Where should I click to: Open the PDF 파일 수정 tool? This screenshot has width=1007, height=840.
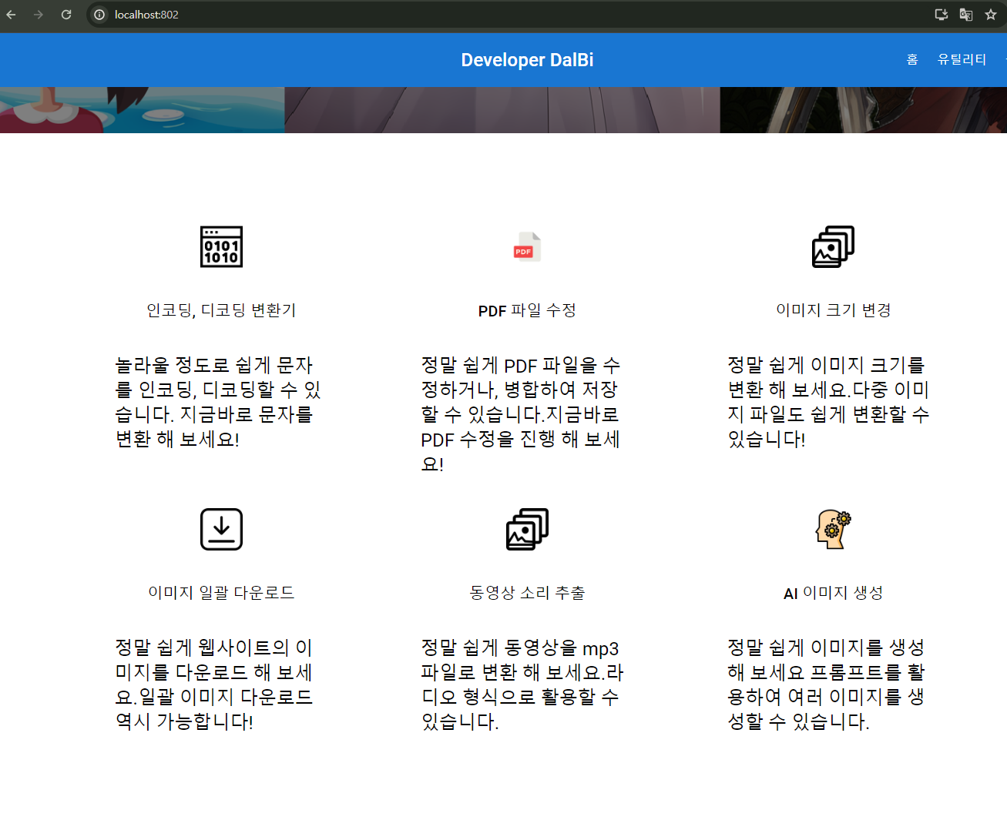527,310
